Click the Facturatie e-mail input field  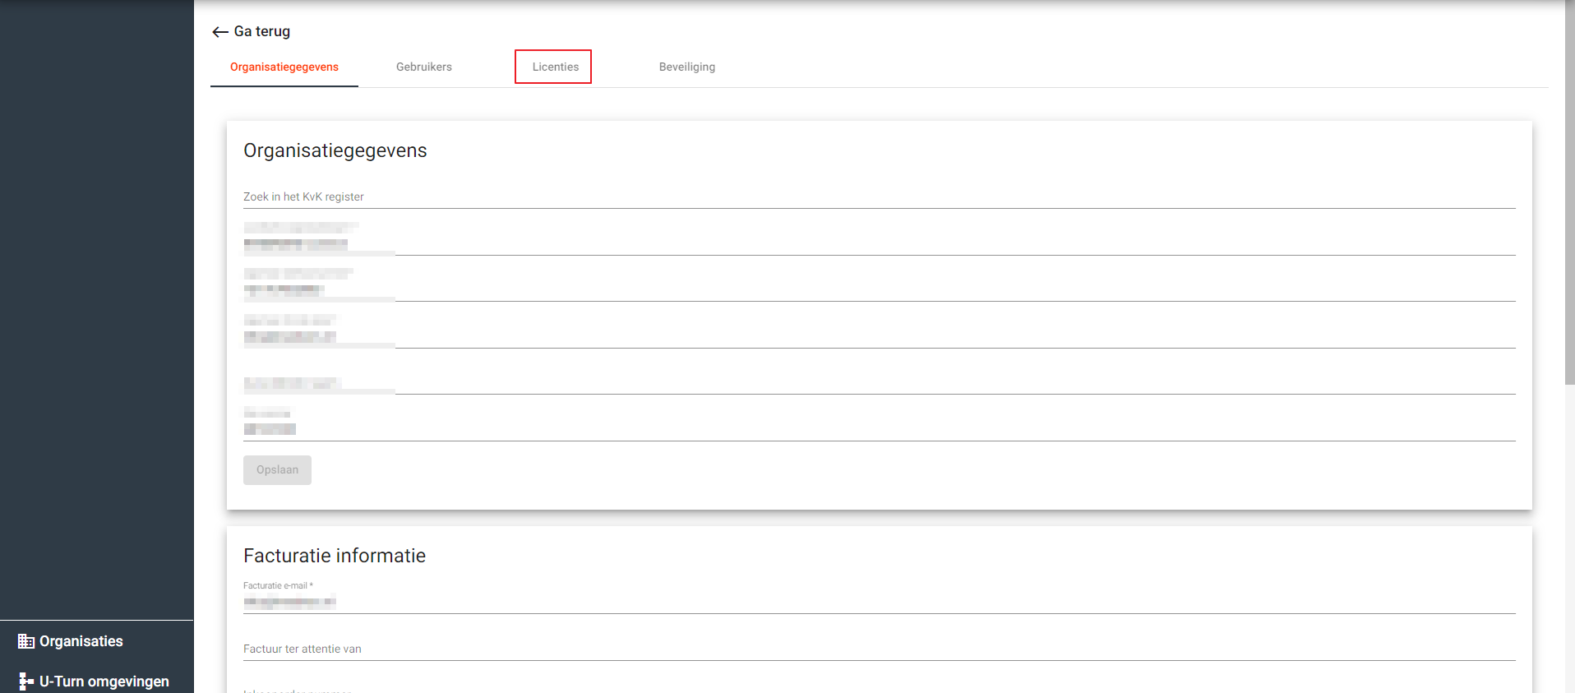[x=879, y=602]
